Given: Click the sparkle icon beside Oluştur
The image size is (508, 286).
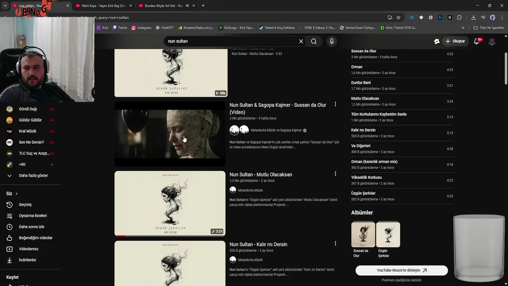Looking at the screenshot, I should 437,41.
